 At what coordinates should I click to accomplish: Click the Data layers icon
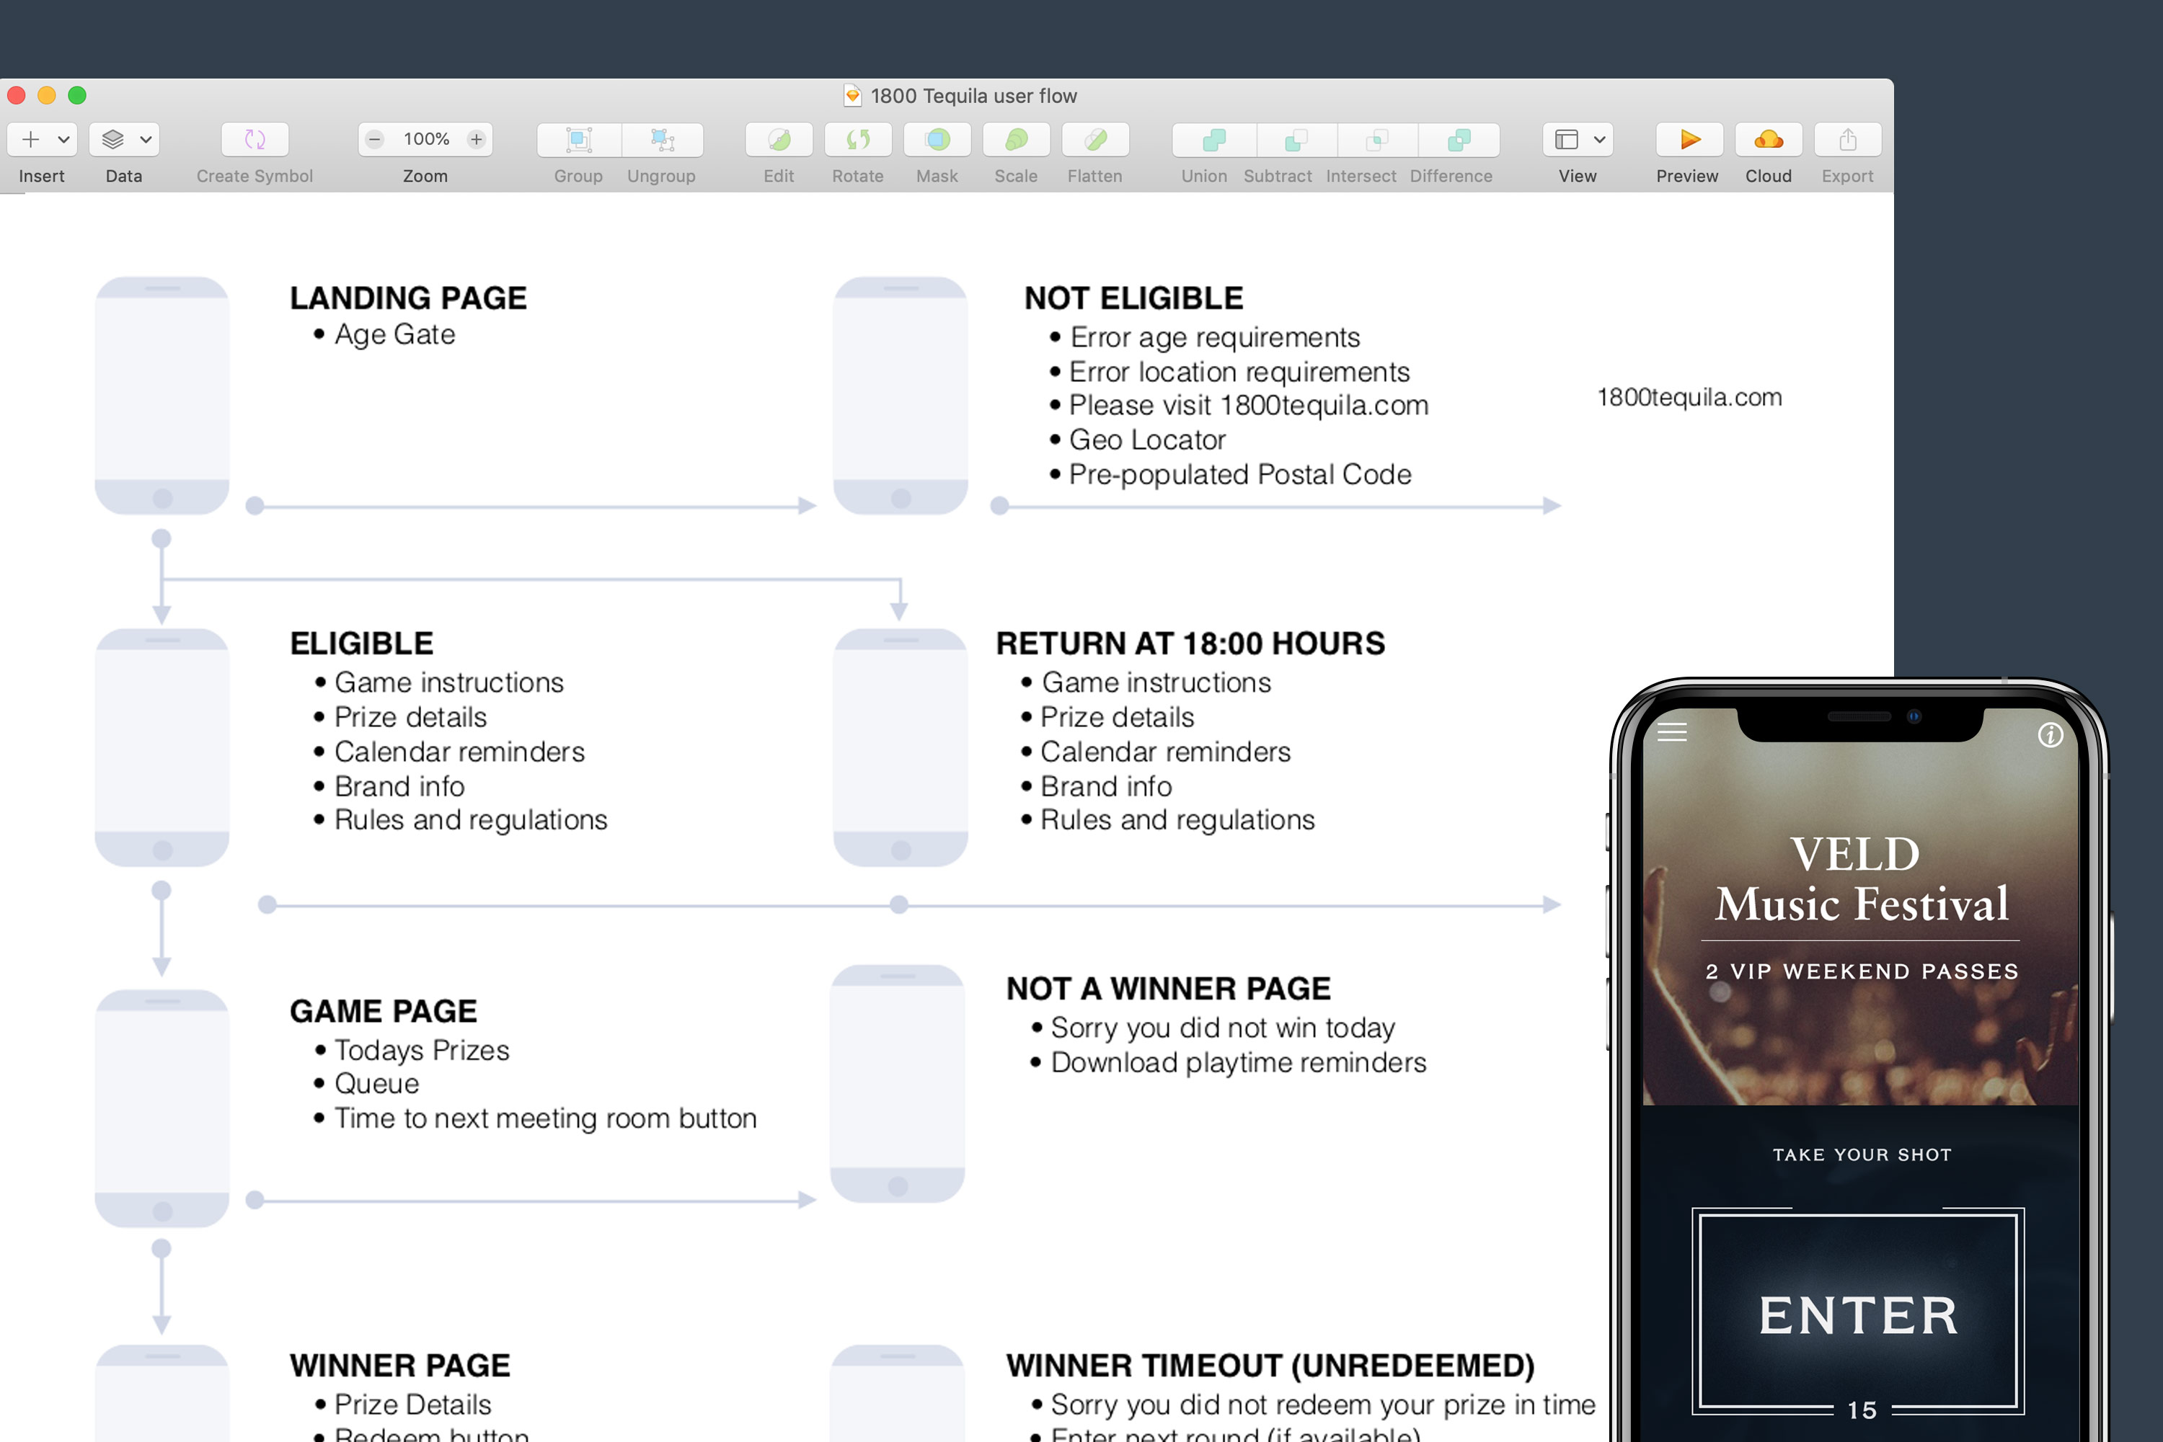point(112,140)
